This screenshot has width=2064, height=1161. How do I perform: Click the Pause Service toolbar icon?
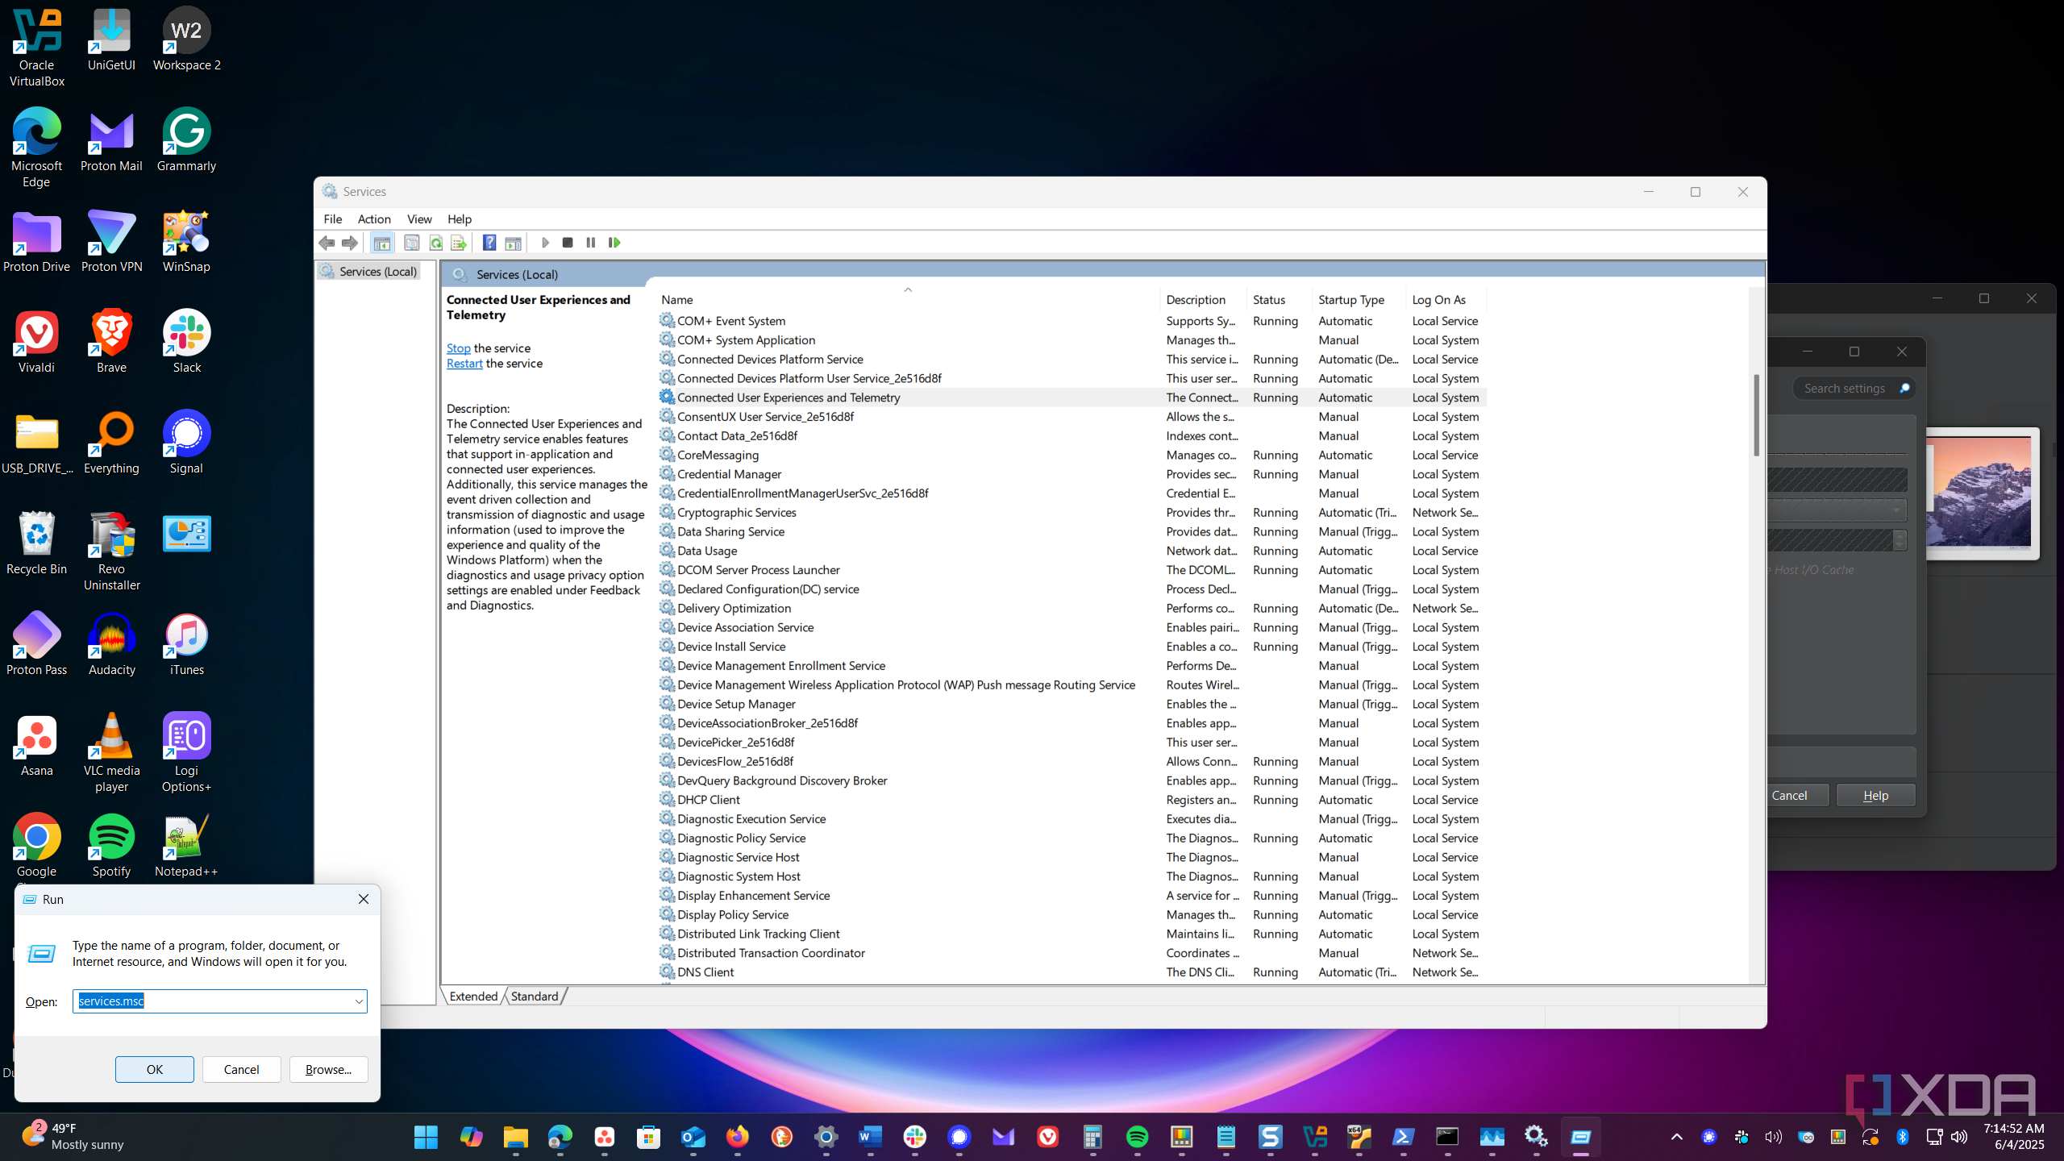[x=591, y=243]
